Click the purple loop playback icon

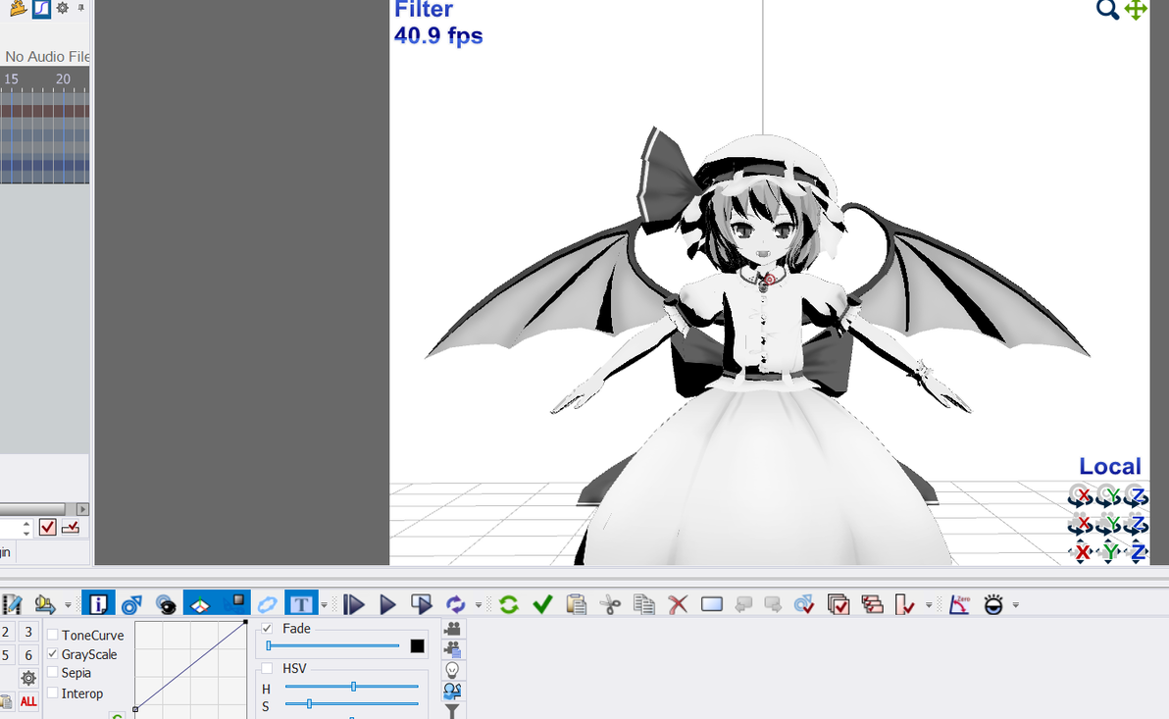coord(455,604)
